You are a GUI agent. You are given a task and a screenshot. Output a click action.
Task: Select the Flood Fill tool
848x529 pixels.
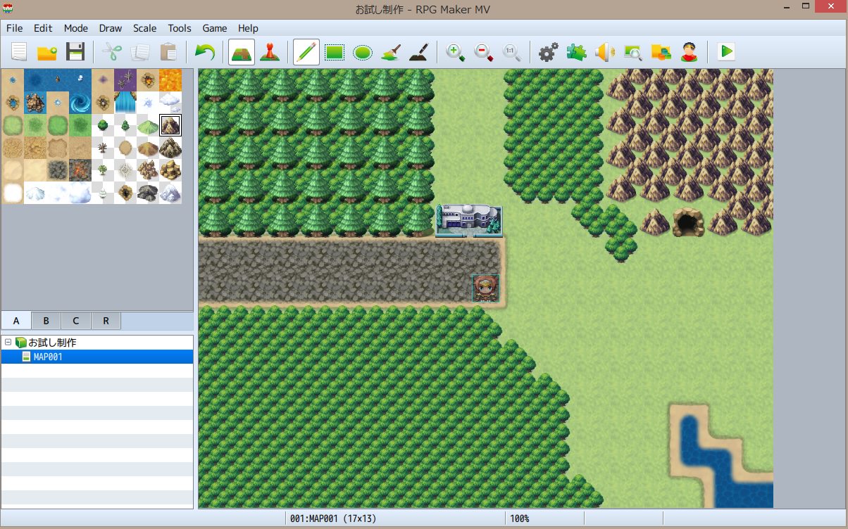pos(391,52)
